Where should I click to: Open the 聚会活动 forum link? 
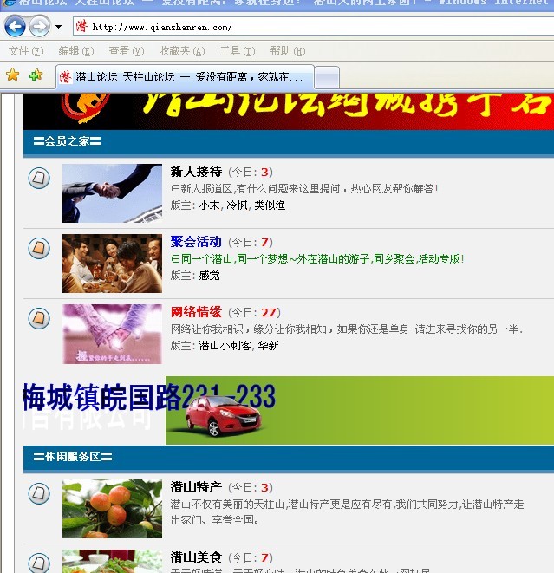coord(196,242)
